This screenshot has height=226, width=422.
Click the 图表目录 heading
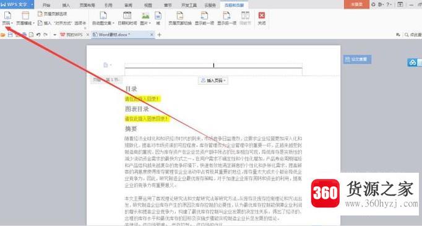click(x=137, y=109)
